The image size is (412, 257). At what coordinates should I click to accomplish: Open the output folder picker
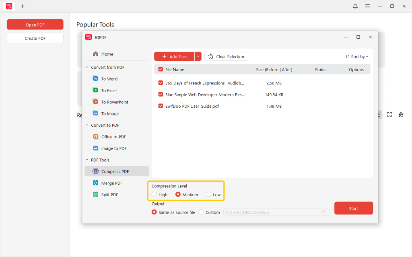[325, 212]
